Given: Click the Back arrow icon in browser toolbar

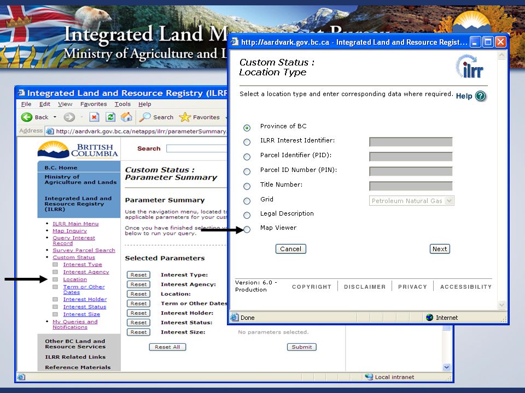Looking at the screenshot, I should coord(27,117).
